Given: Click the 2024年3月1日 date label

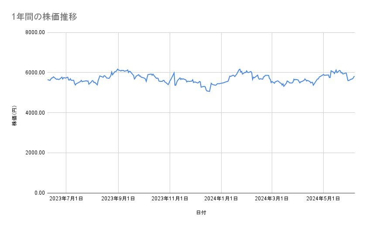Looking at the screenshot, I should tap(272, 199).
